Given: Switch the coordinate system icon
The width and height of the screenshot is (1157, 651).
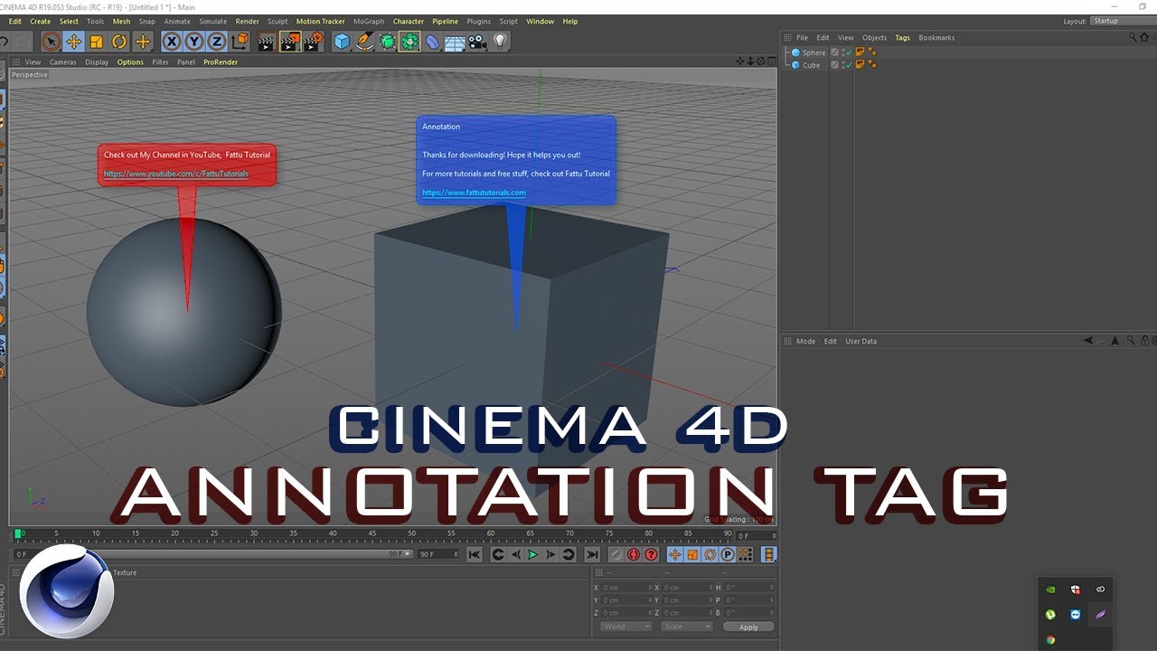Looking at the screenshot, I should coord(240,42).
